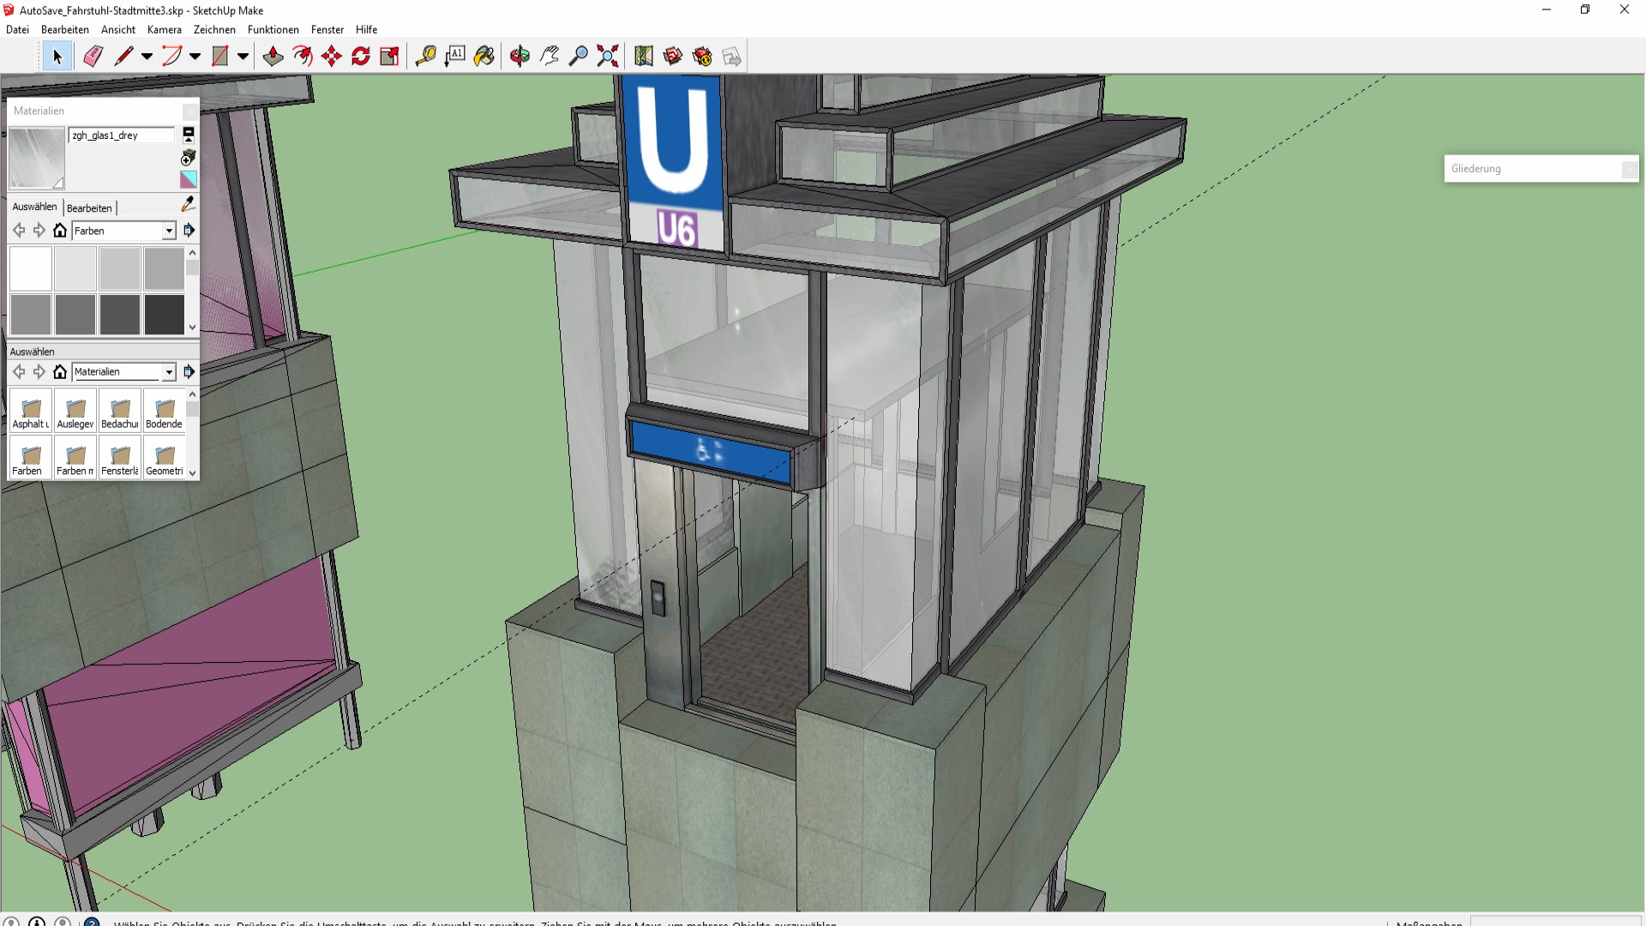Click the color swatches scrollbar down arrow
The width and height of the screenshot is (1646, 926).
coord(193,328)
